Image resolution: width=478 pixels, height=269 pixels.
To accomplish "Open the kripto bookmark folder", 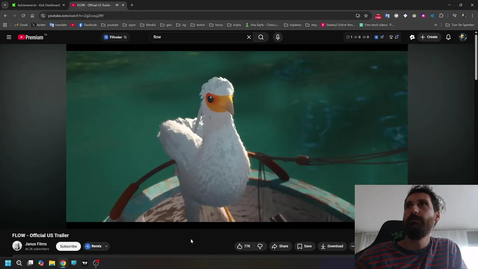I will click(x=234, y=25).
